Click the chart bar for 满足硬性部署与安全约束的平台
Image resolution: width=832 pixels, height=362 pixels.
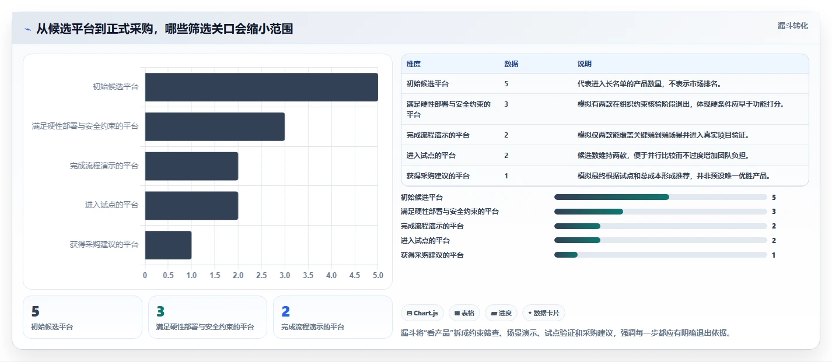[215, 126]
